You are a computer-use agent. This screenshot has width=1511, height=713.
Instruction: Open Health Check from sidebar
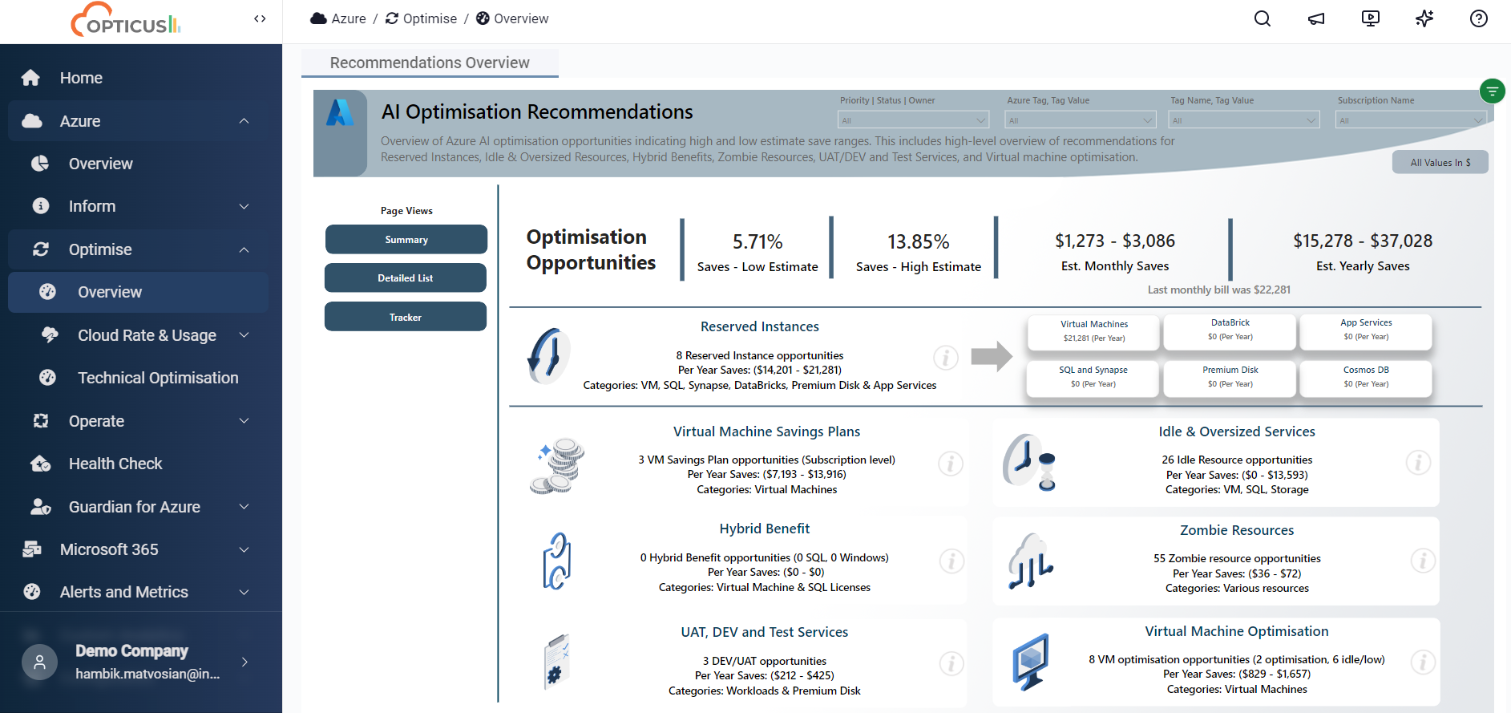point(115,464)
